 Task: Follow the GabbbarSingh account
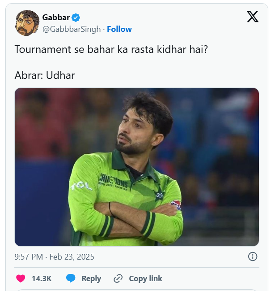(x=119, y=29)
